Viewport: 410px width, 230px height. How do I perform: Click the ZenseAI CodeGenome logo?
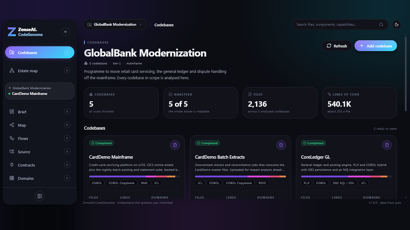point(26,32)
